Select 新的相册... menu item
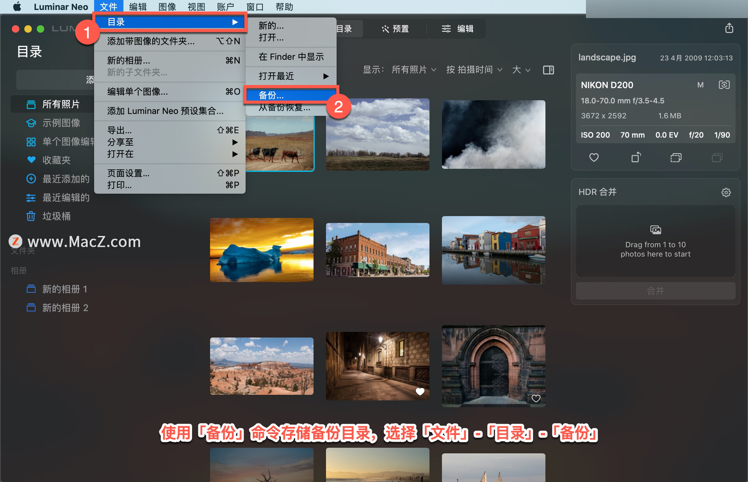Screen dimensions: 748x482 coord(170,61)
